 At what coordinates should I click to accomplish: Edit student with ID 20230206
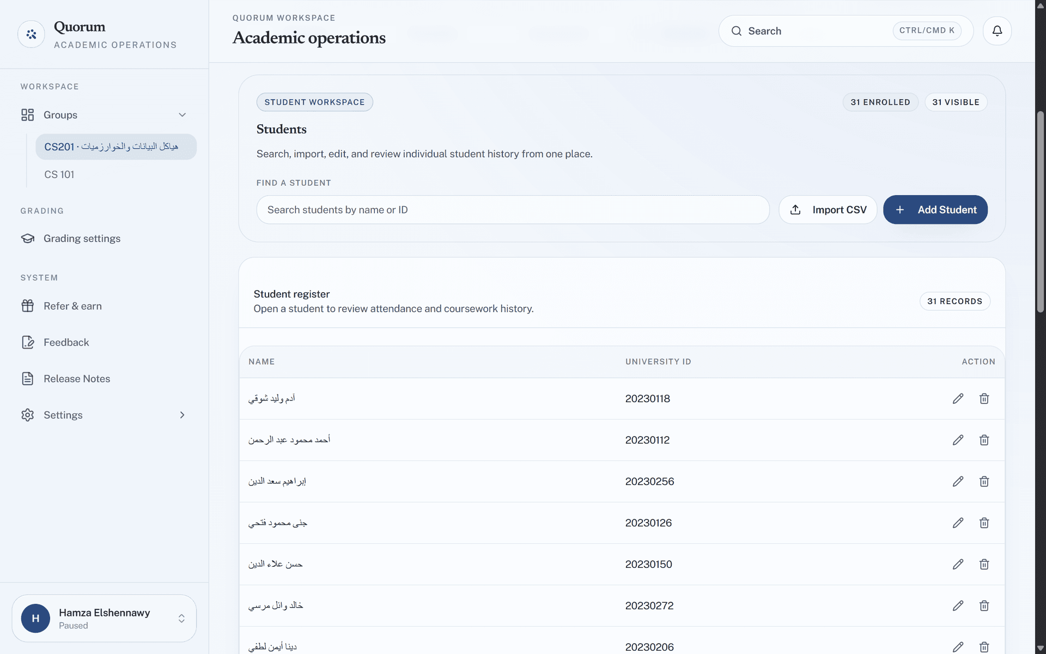(958, 647)
